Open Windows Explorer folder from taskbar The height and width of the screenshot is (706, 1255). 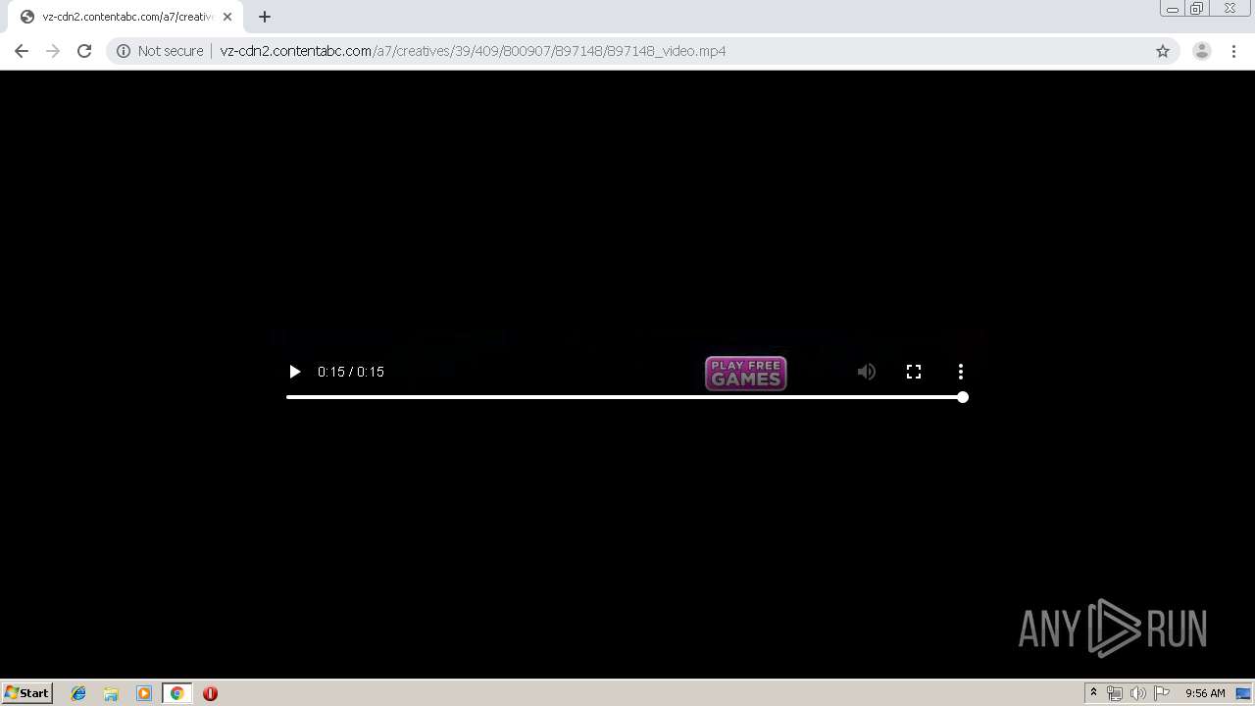coord(111,693)
